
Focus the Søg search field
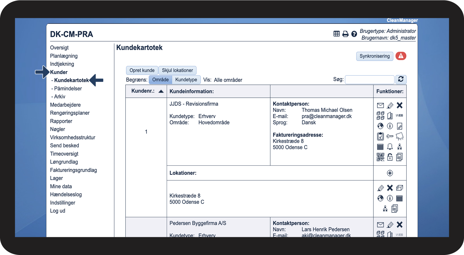pyautogui.click(x=370, y=80)
